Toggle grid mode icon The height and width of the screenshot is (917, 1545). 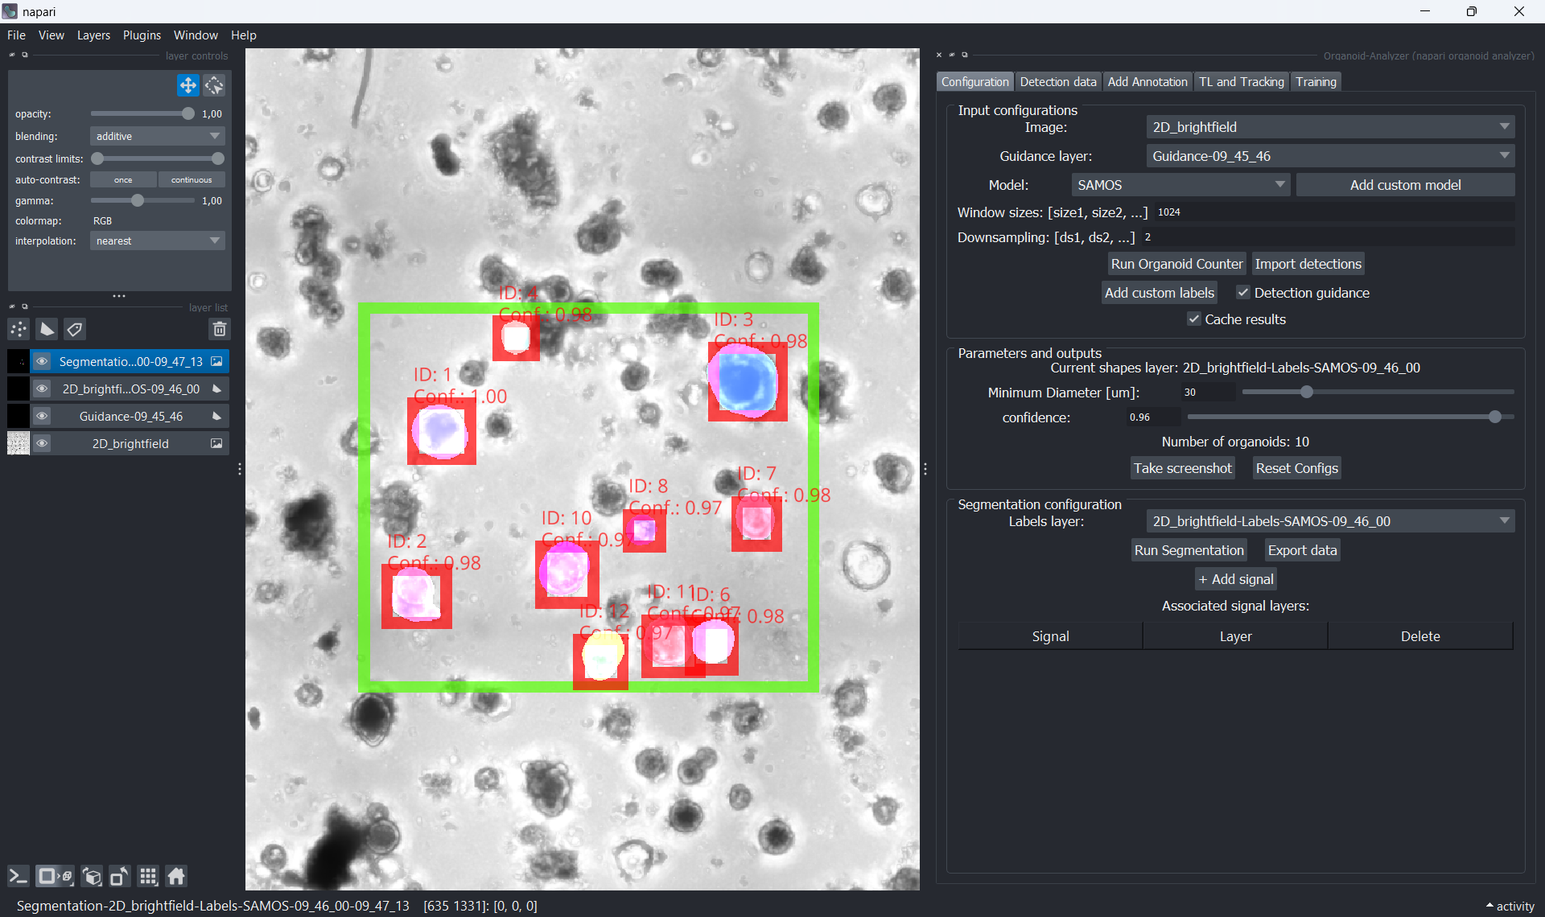coord(148,876)
